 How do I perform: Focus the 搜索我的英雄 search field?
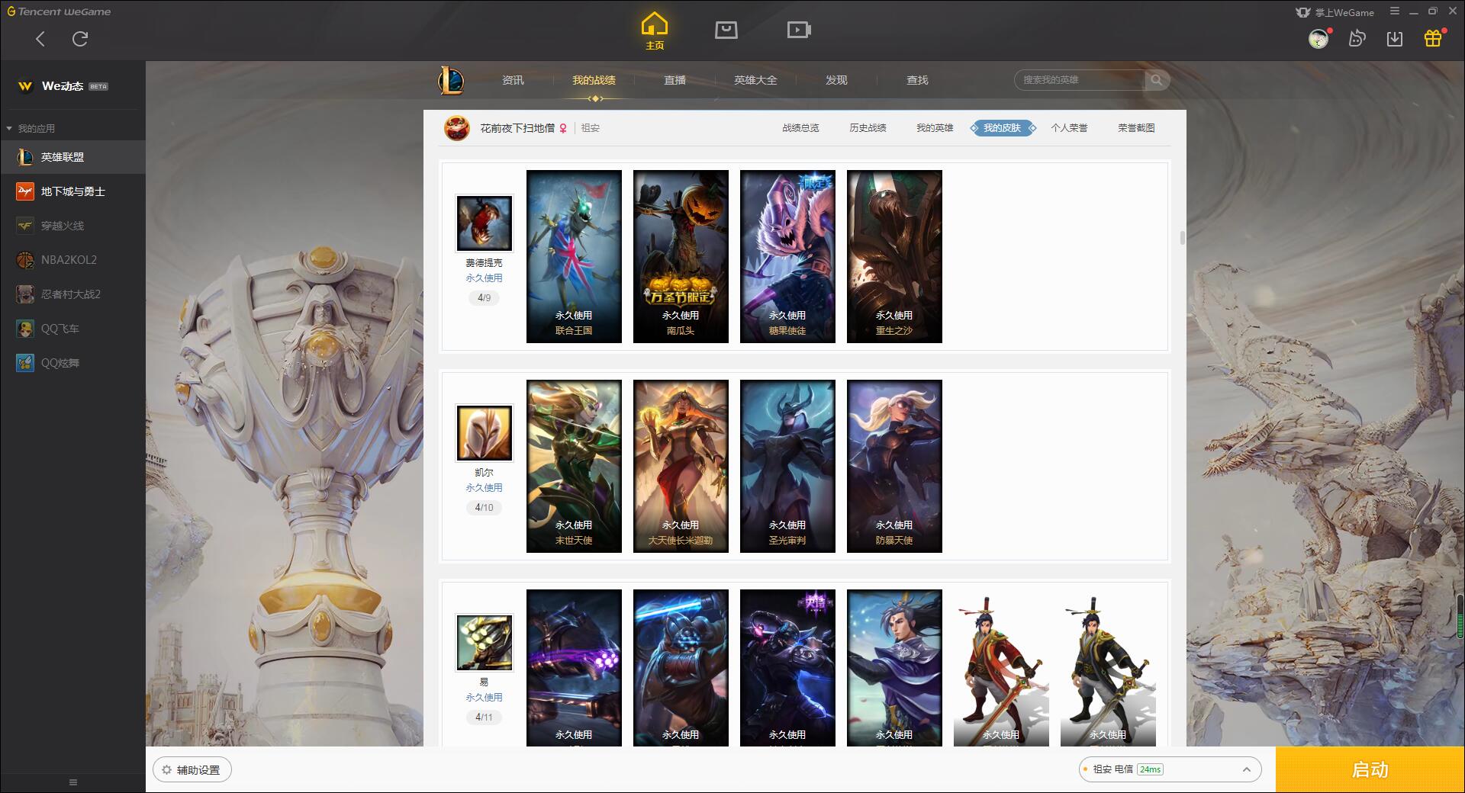pyautogui.click(x=1080, y=80)
